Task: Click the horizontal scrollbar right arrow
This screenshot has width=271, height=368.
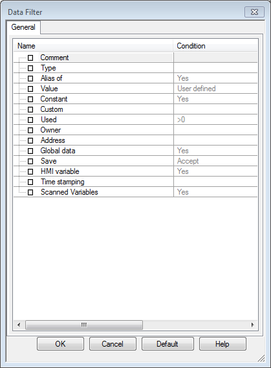Action: 252,325
